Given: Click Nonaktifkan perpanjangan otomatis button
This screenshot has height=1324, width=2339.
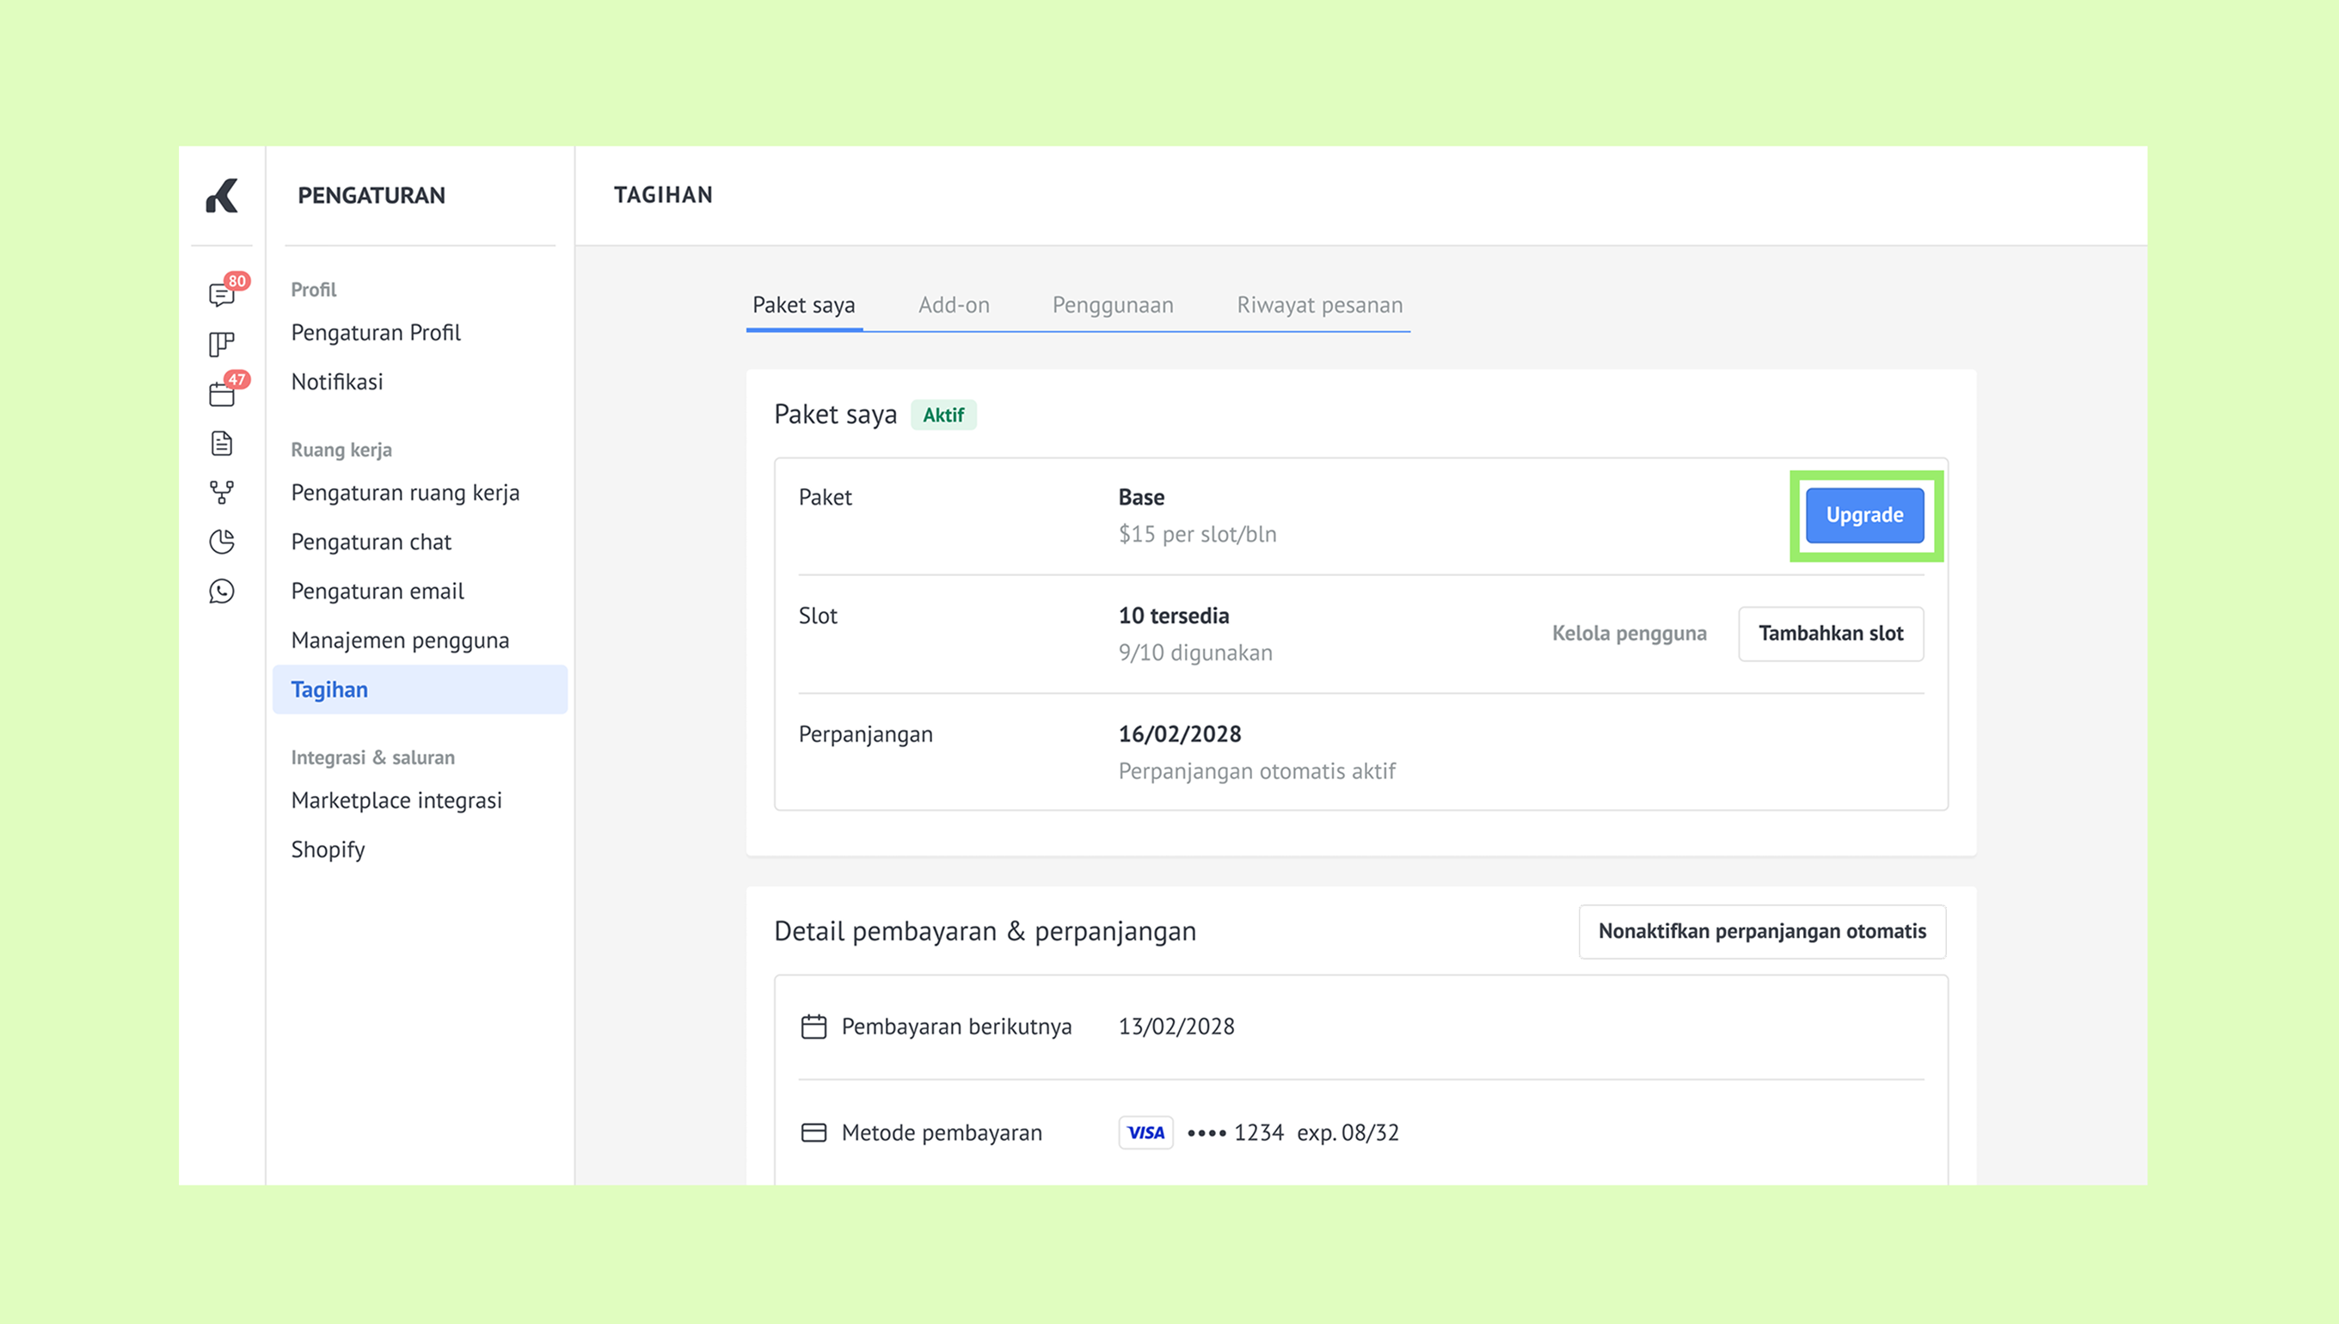Looking at the screenshot, I should [1763, 931].
